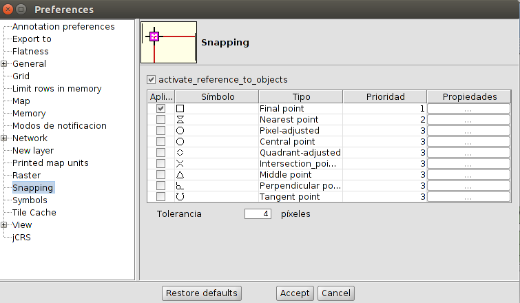Open the Symbols preferences page
Viewport: 520px width, 303px height.
click(30, 200)
